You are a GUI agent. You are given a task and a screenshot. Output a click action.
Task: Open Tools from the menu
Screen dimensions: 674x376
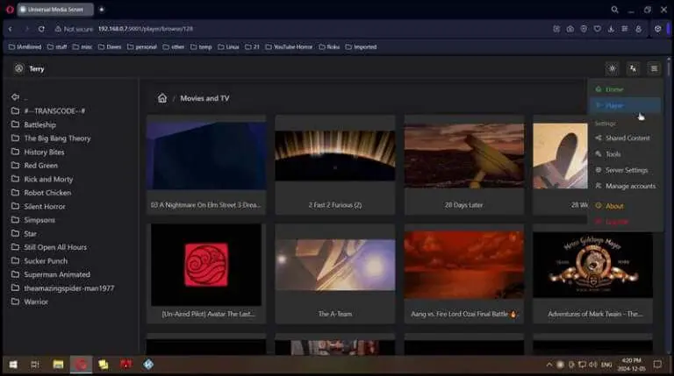[x=626, y=154]
